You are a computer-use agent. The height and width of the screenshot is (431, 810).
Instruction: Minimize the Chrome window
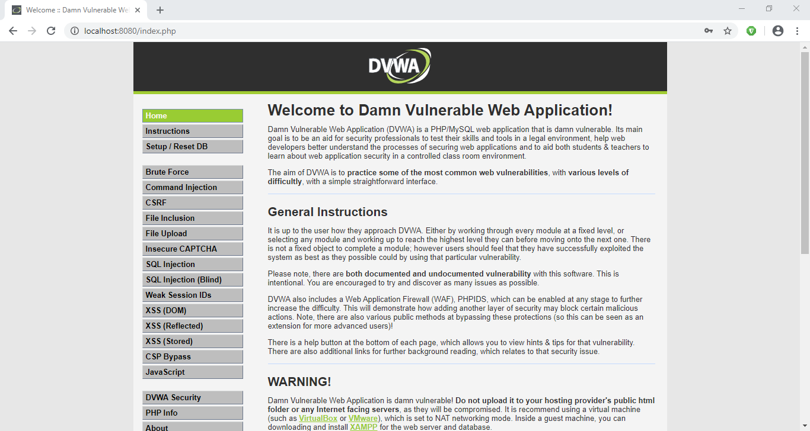(742, 9)
